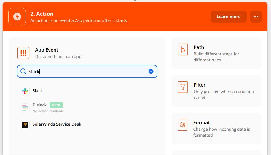Click the Path branching icon
Screen dimensions: 271x155
[x=183, y=49]
